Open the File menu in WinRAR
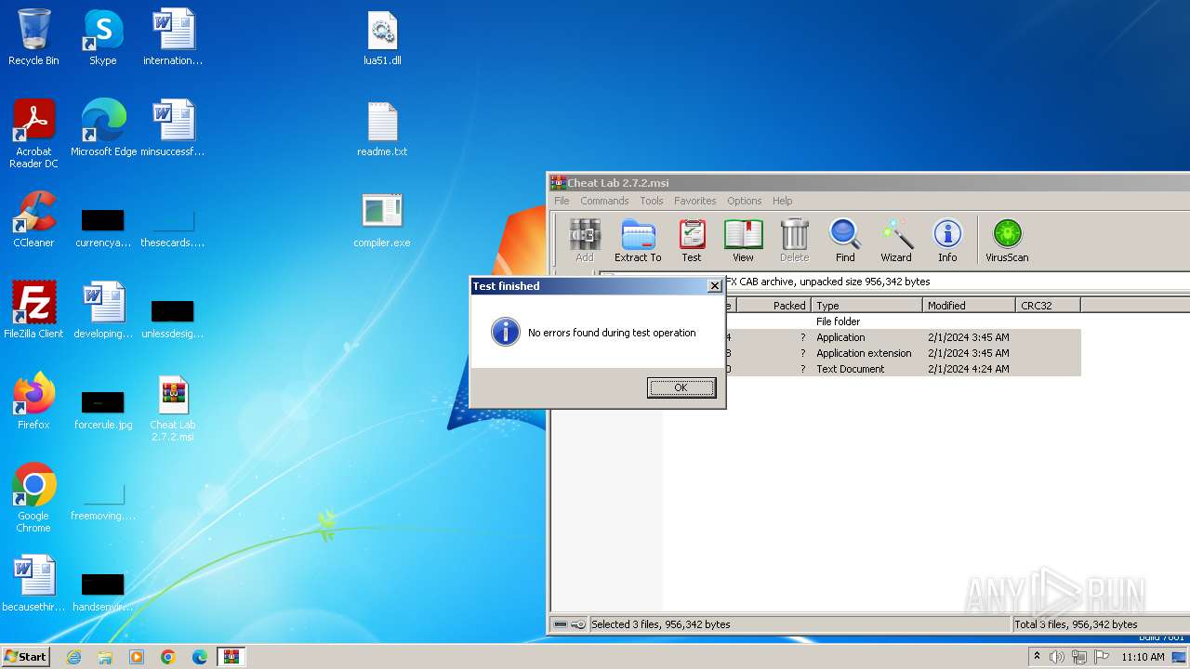The height and width of the screenshot is (669, 1190). (562, 201)
